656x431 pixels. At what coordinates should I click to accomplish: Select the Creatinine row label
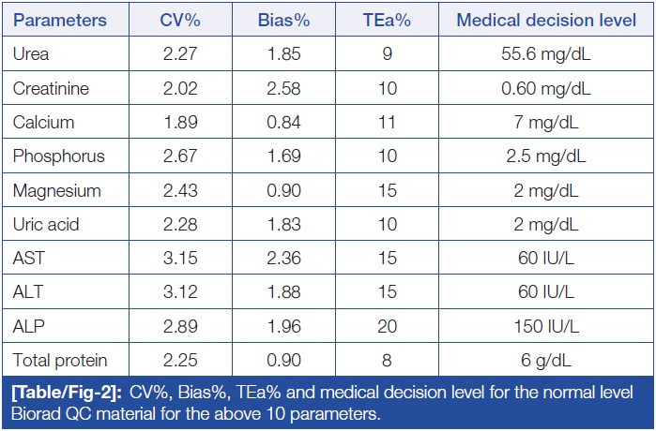(48, 88)
